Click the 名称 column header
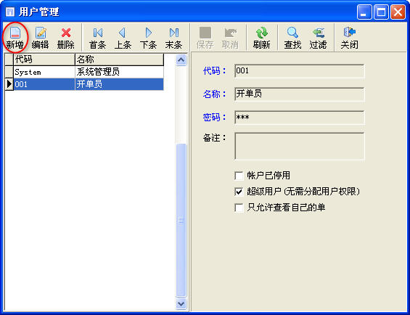Viewport: 410px width, 315px height. (x=119, y=60)
